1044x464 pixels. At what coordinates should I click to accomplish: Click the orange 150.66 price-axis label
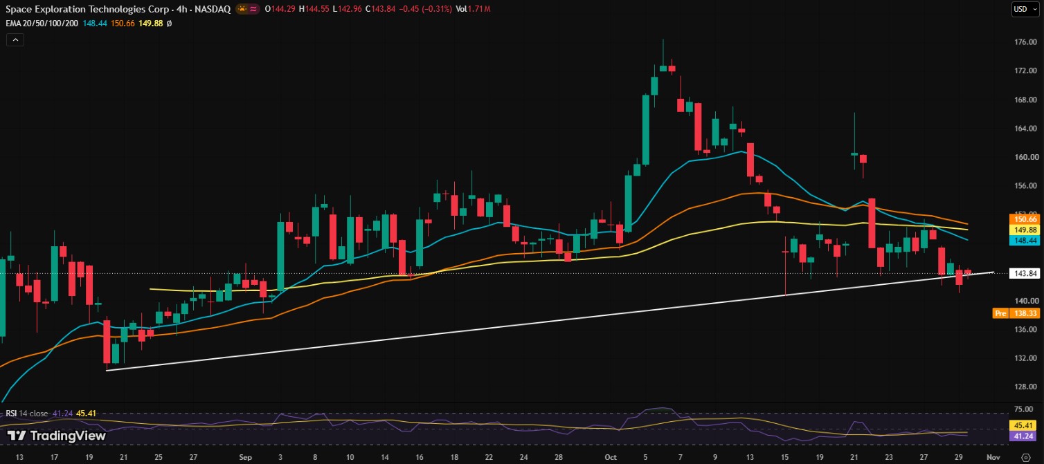[1023, 219]
